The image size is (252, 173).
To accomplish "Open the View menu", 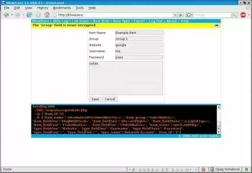I will pos(29,8).
